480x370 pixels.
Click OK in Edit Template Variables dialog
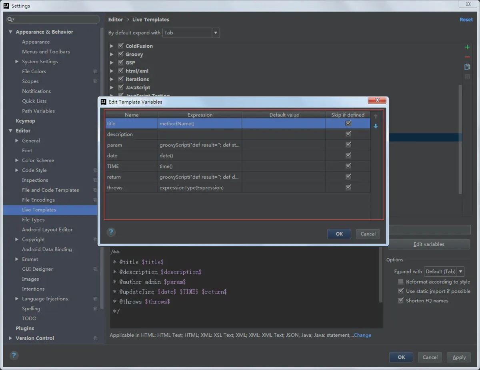pyautogui.click(x=339, y=234)
